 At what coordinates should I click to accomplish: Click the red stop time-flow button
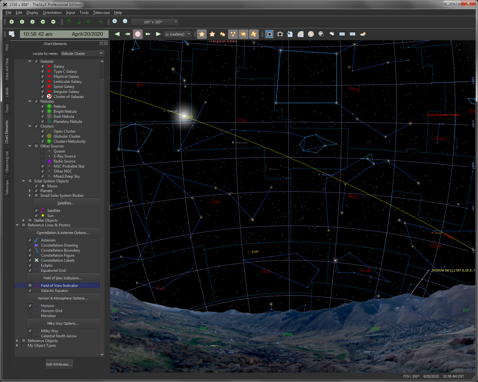138,34
